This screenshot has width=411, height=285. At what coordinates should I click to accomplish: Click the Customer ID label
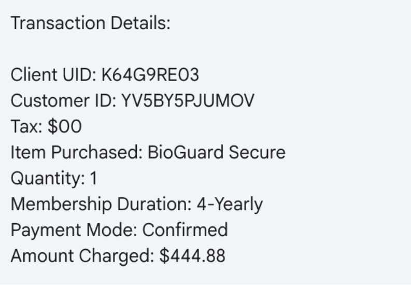tap(59, 101)
